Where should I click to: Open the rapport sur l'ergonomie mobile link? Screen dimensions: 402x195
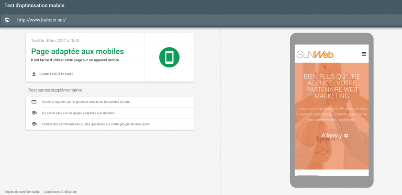86,102
